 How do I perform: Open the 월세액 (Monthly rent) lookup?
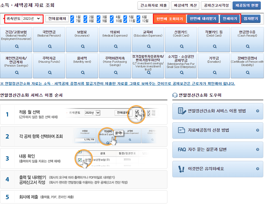pyautogui.click(x=82, y=73)
